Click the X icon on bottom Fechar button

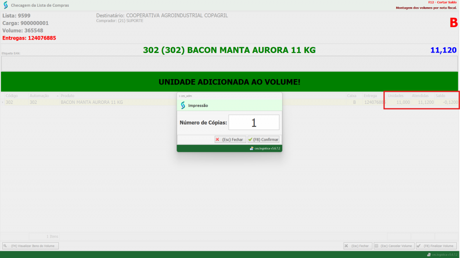(346, 246)
